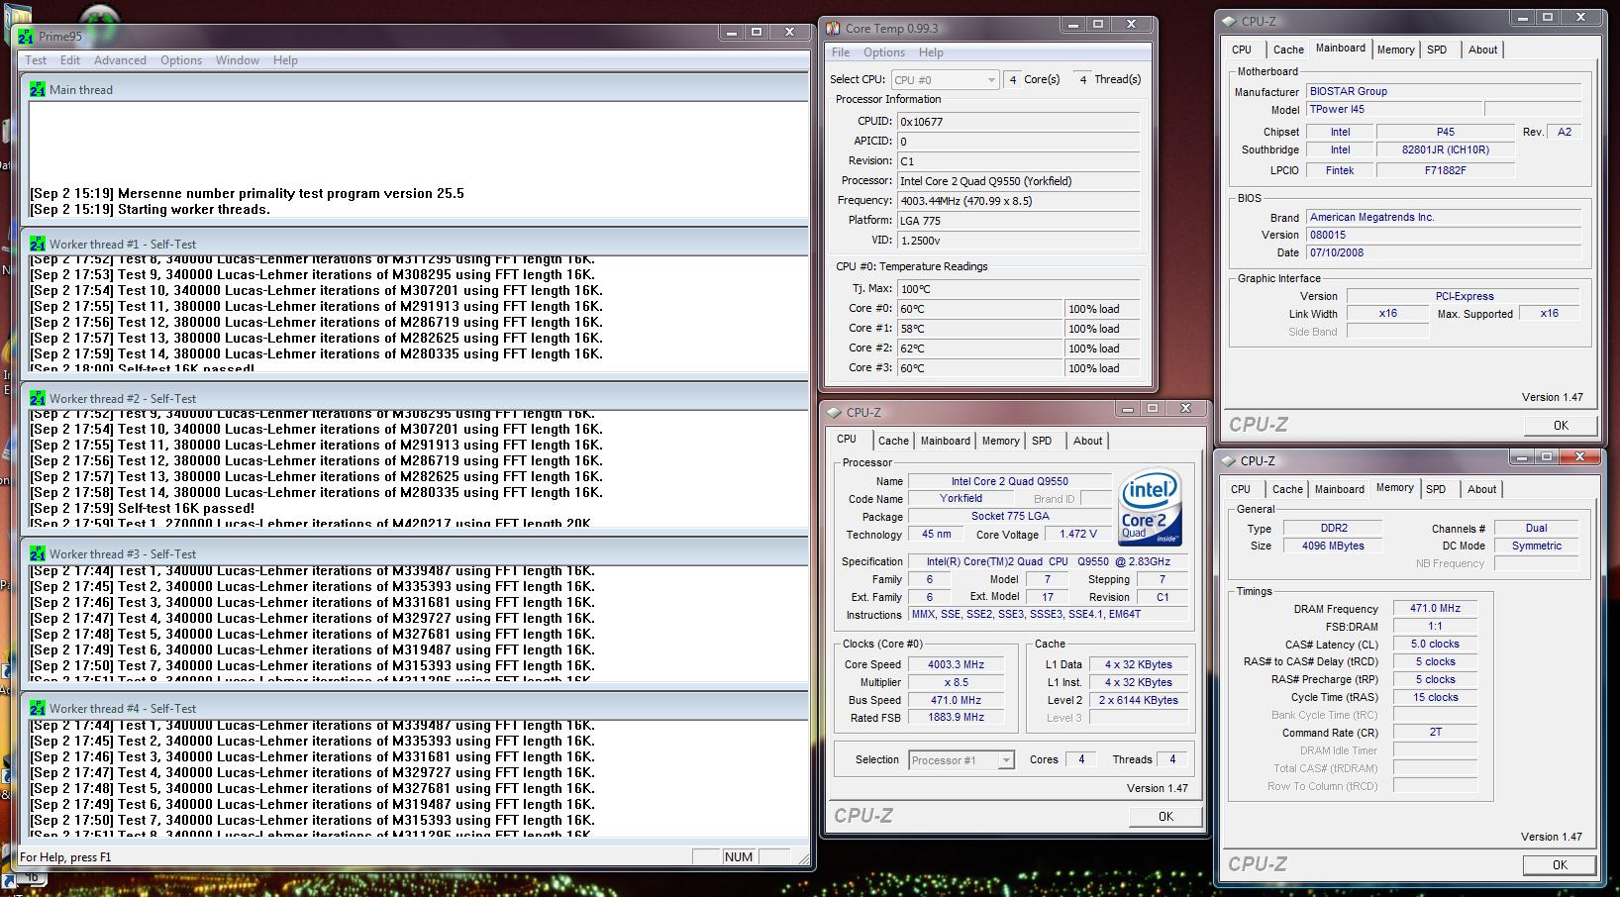Select Cache tab in CPU-Z Mainboard window
The image size is (1620, 897).
pos(1288,50)
